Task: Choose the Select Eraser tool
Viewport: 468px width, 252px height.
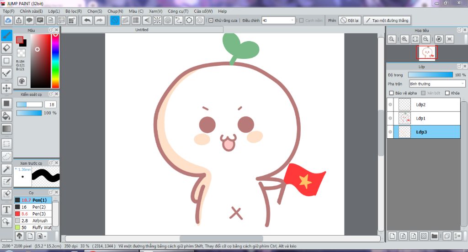Action: tap(6, 194)
